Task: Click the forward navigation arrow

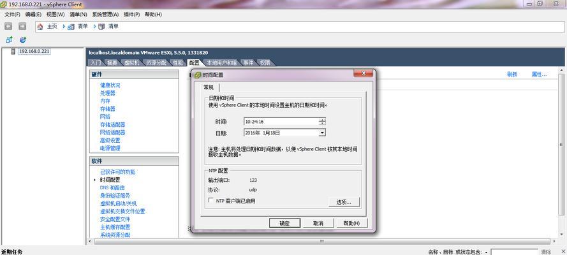Action: click(x=22, y=26)
